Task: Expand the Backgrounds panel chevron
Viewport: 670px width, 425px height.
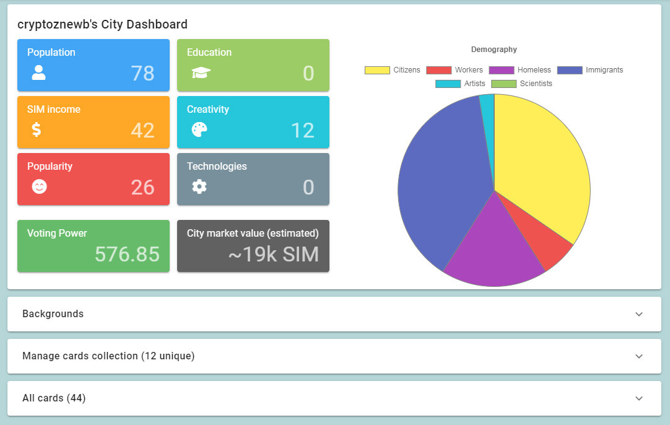Action: 639,314
